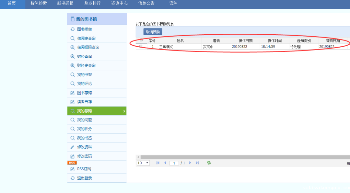Go to the previous page arrow
Viewport: 350px width, 193px height.
[x=165, y=163]
